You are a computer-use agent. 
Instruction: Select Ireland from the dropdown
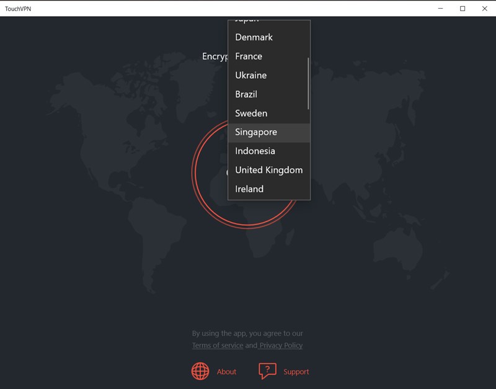coord(269,189)
